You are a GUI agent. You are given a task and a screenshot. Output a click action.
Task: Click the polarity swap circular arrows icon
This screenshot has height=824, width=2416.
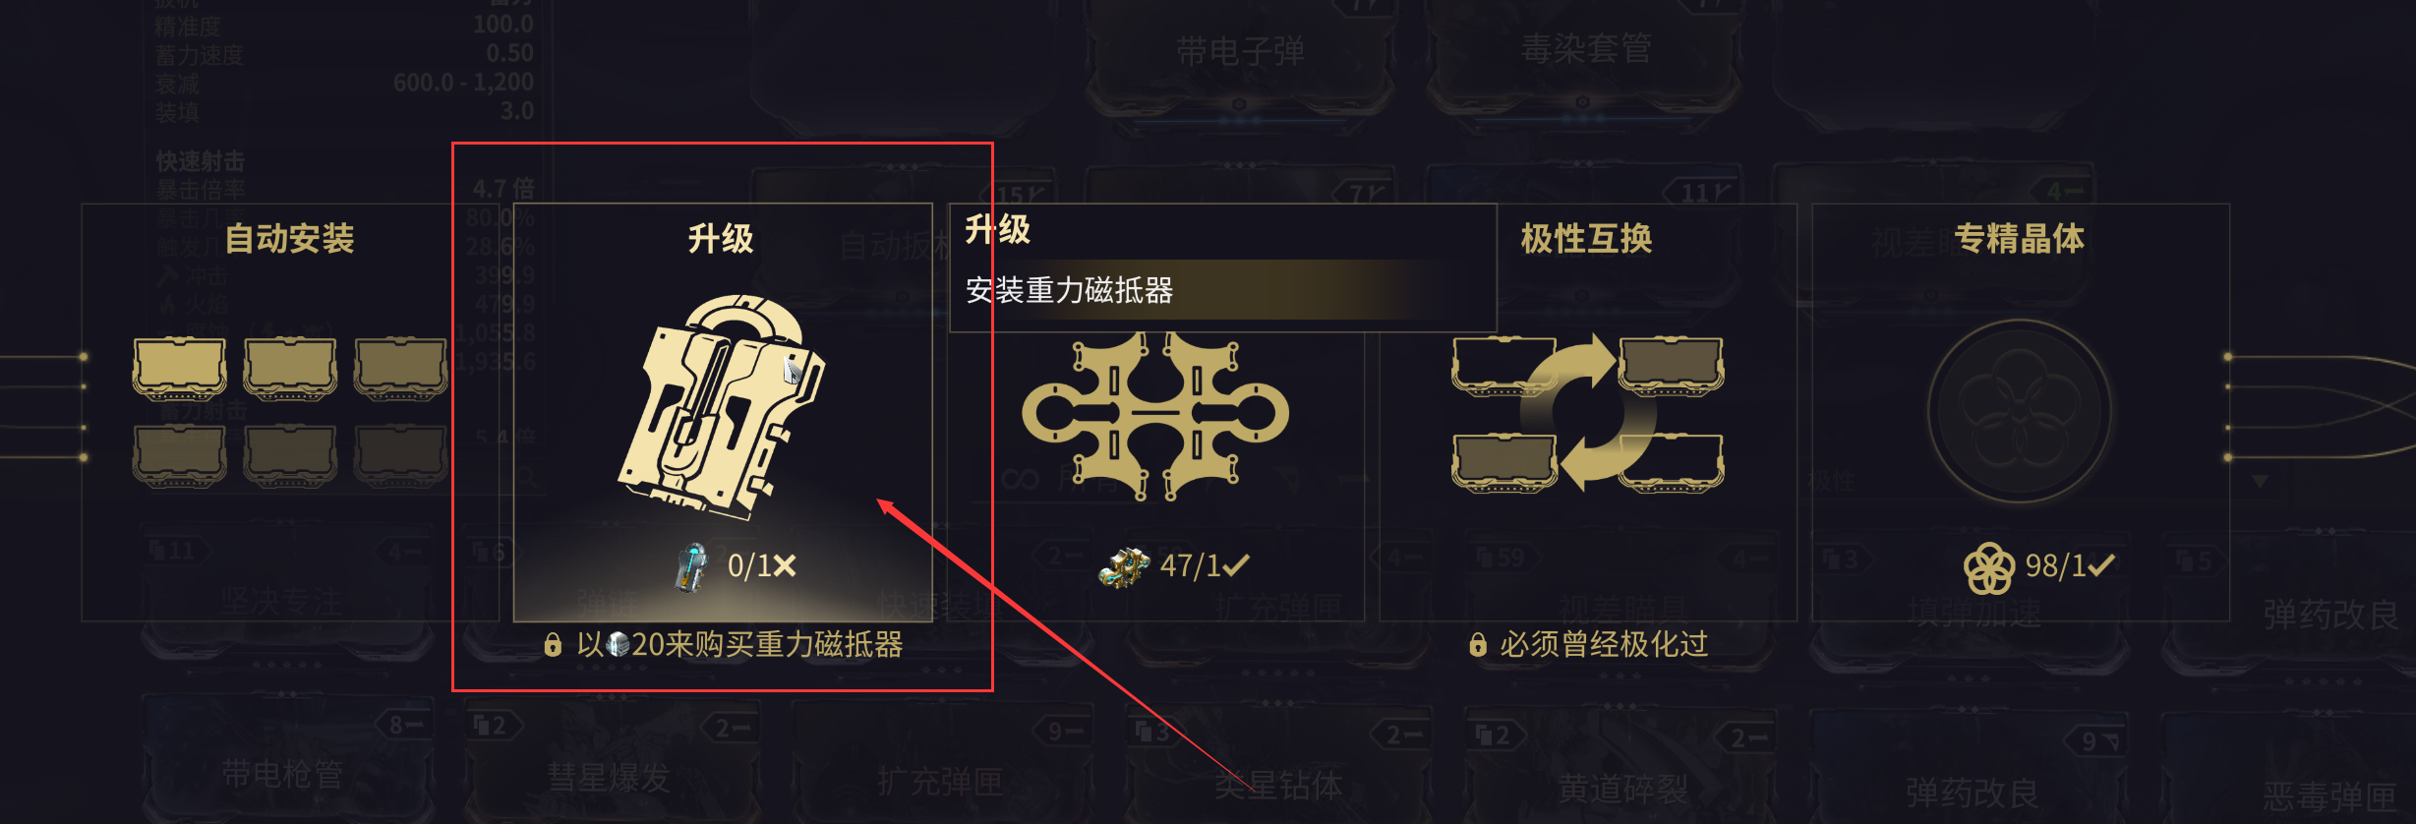click(x=1587, y=413)
